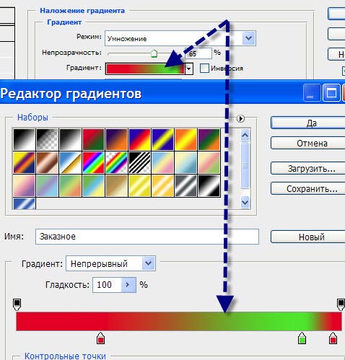Select the brown-to-beige gradient preset

(x=117, y=185)
